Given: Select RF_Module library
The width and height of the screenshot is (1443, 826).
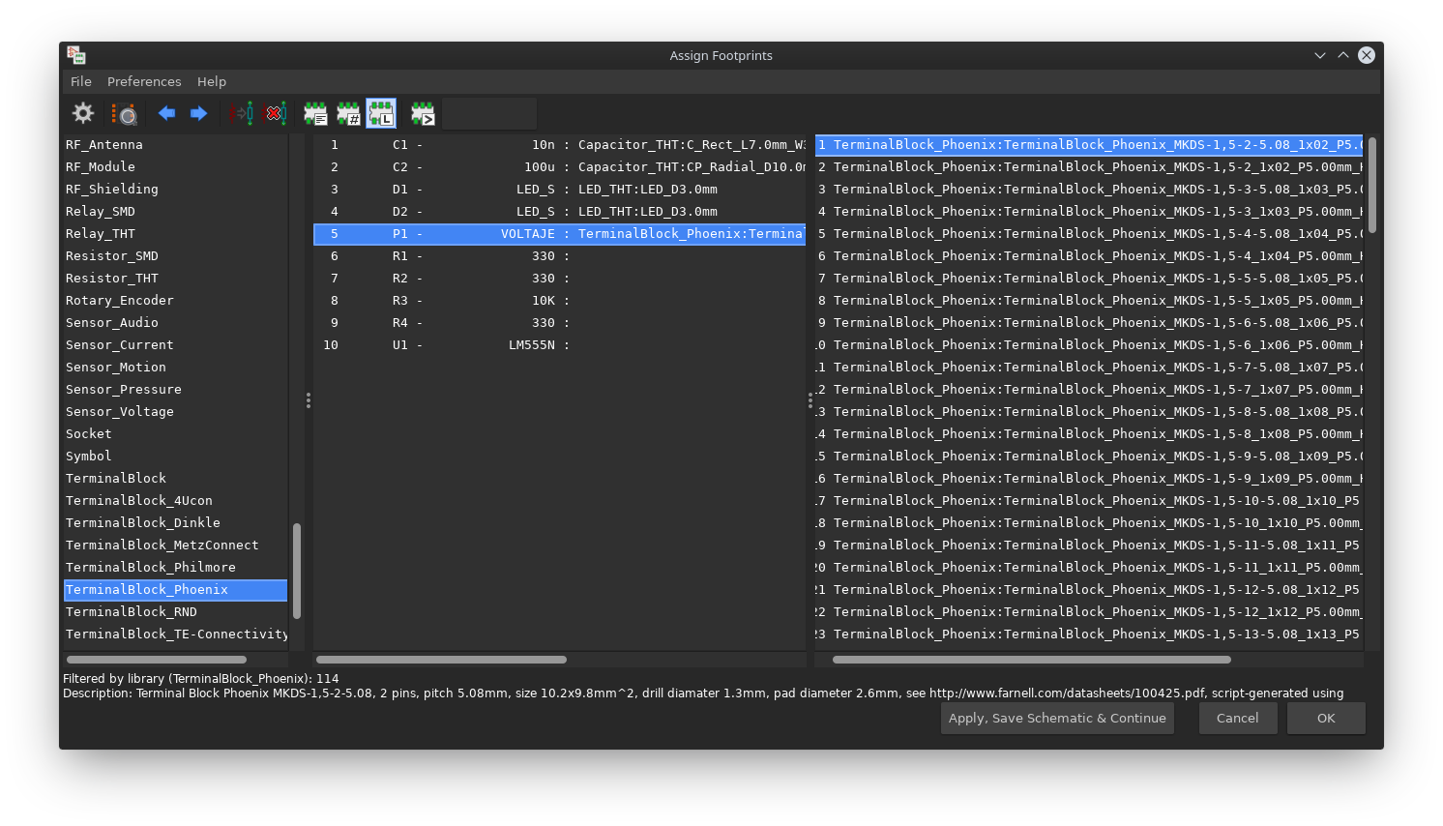Looking at the screenshot, I should click(x=176, y=167).
